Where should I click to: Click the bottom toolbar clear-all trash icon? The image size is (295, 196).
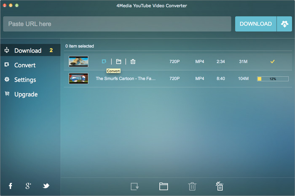[219, 186]
